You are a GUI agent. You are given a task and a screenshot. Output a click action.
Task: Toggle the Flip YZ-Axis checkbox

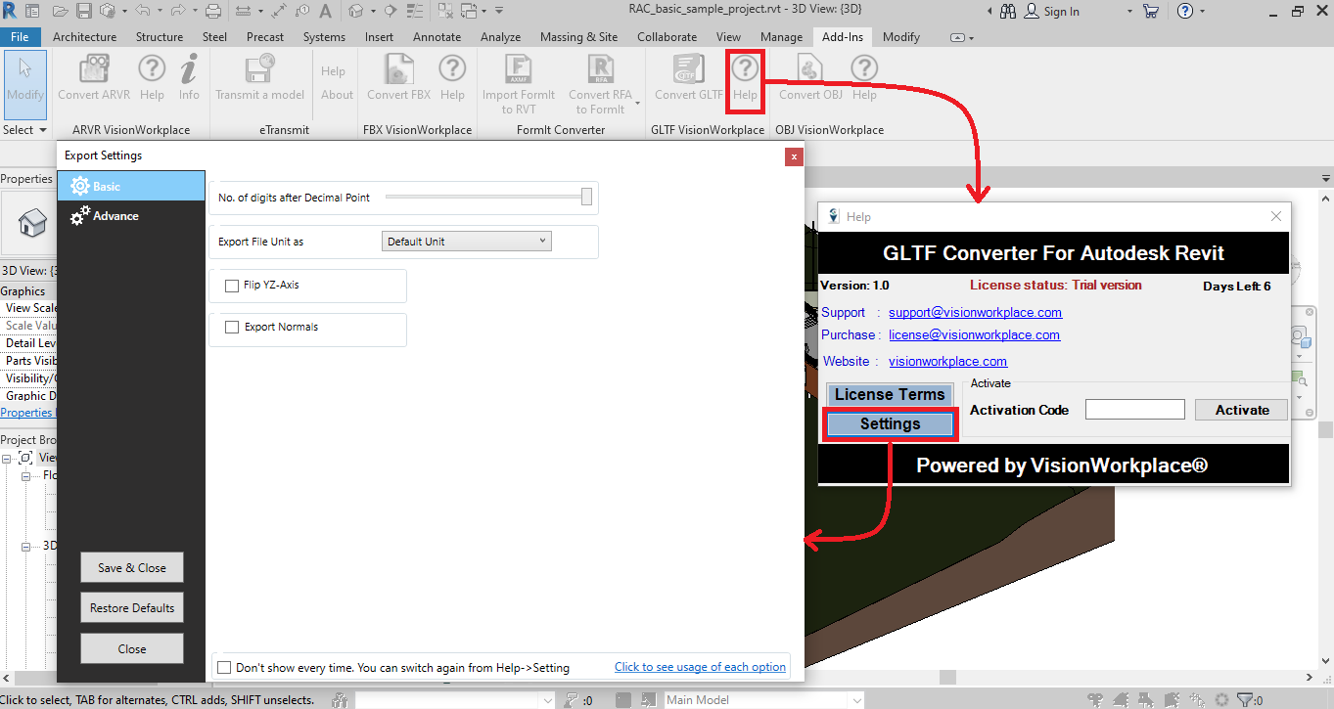[x=232, y=286]
